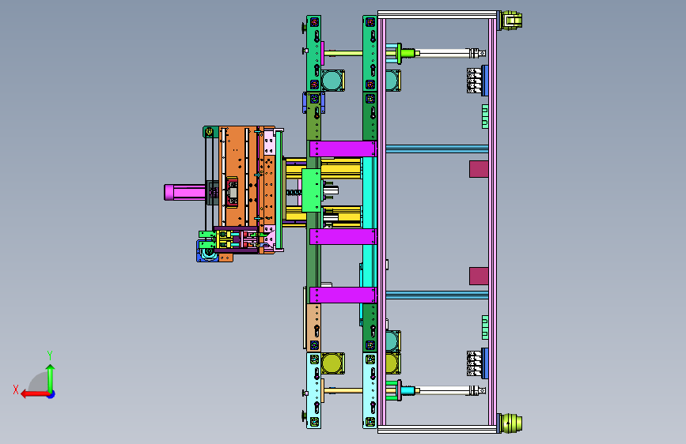Screen dimensions: 686x444
Task: Select the lower crimson square block in frame
Action: click(x=479, y=277)
